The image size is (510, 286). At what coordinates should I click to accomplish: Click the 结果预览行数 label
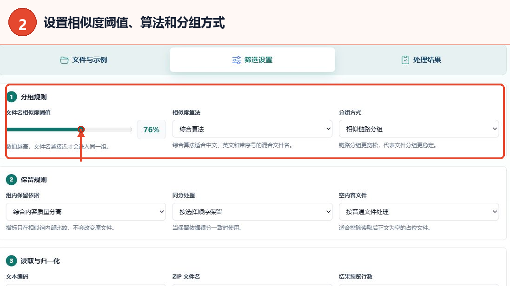(356, 277)
